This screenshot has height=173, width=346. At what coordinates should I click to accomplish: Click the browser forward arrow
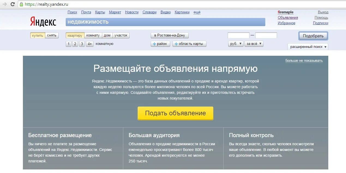pyautogui.click(x=5, y=4)
